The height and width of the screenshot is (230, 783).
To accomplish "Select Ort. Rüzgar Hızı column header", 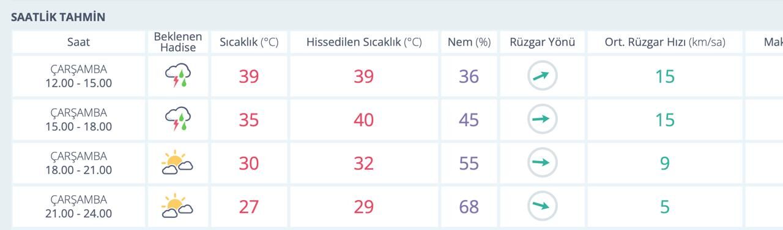I will tap(665, 42).
